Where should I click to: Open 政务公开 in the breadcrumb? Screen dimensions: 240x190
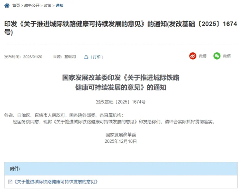32,6
